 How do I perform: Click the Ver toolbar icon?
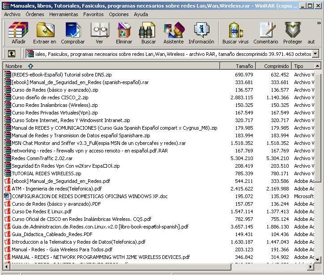coord(99,33)
